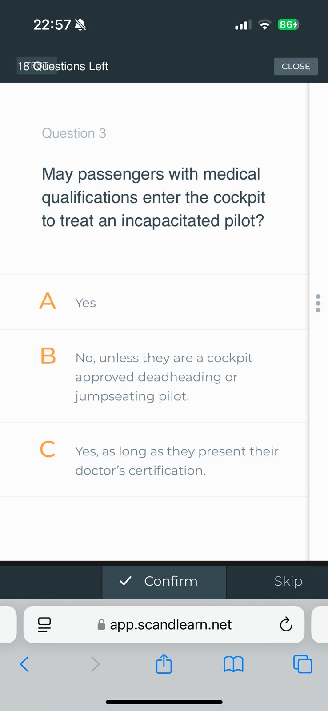The height and width of the screenshot is (711, 328).
Task: Tap the page reload icon
Action: 286,624
